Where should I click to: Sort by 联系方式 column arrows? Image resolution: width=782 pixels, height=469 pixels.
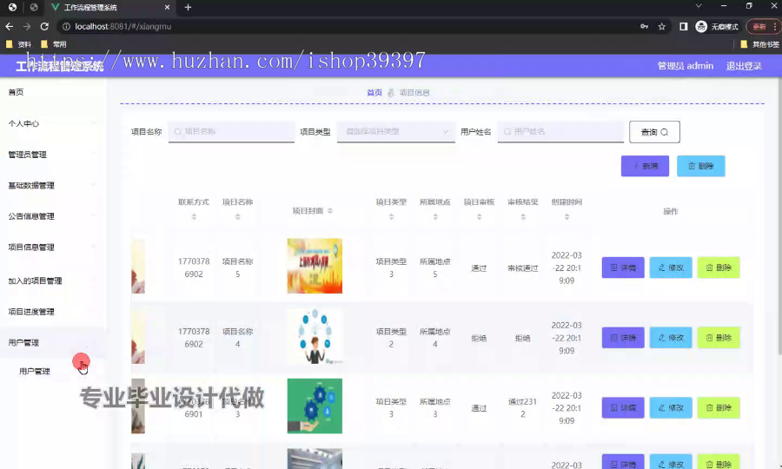pyautogui.click(x=194, y=217)
